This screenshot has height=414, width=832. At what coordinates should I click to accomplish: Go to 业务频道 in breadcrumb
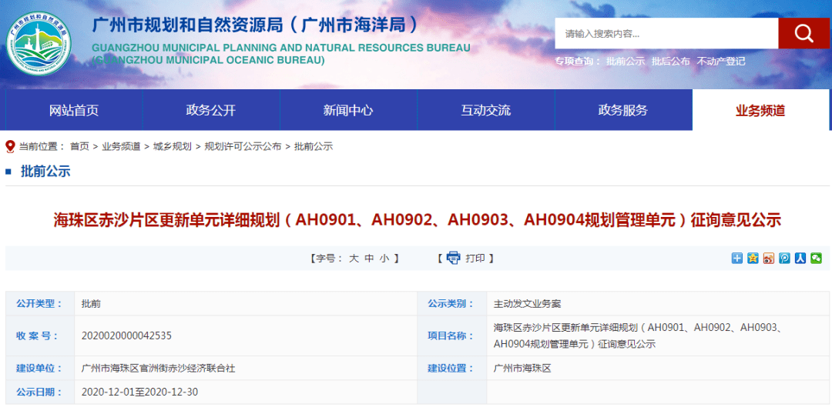tap(121, 147)
